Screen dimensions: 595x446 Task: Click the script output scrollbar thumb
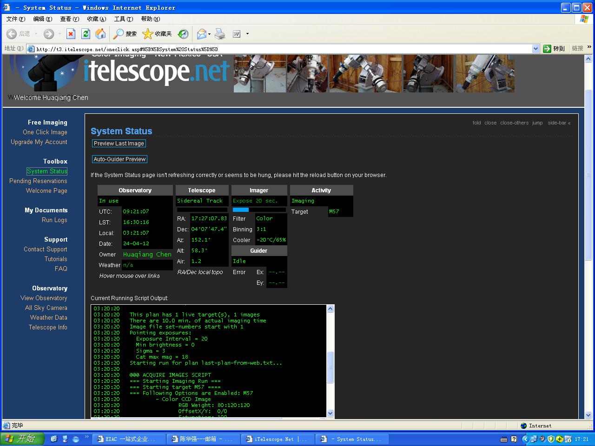(x=331, y=367)
